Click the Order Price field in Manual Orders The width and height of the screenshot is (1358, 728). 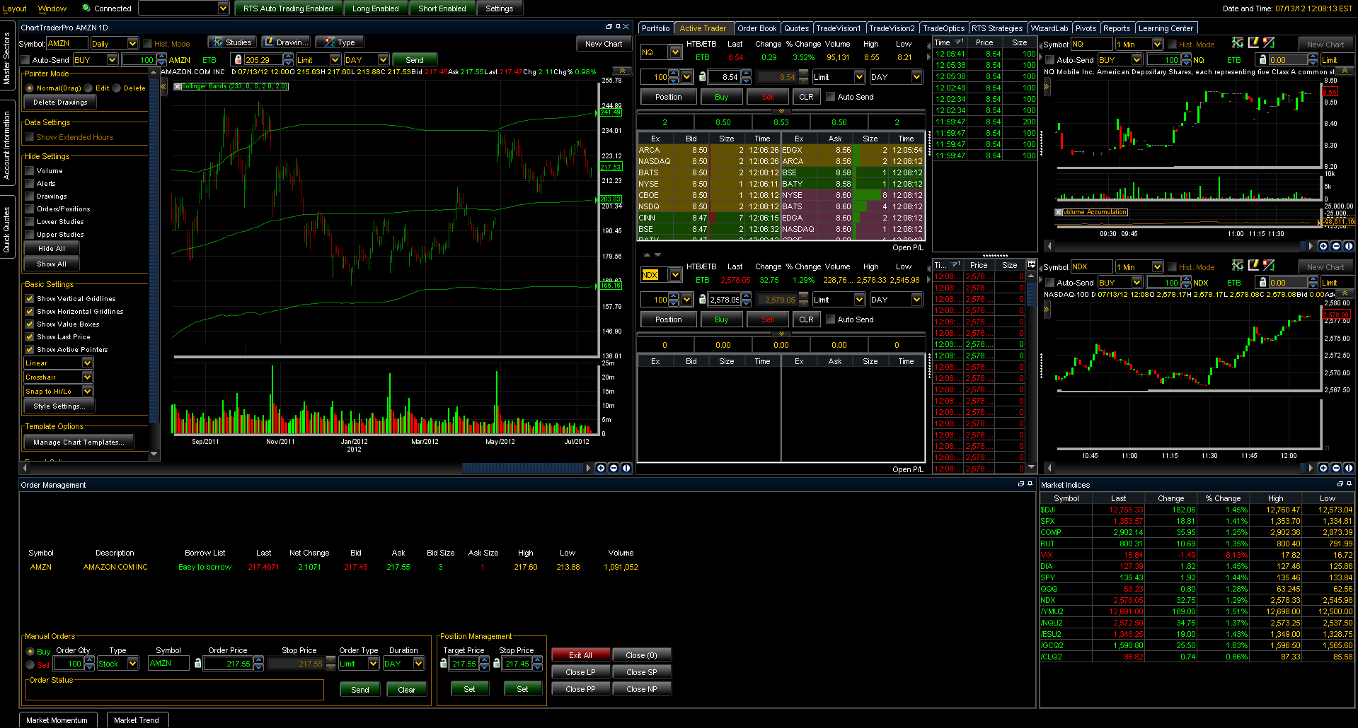tap(228, 664)
